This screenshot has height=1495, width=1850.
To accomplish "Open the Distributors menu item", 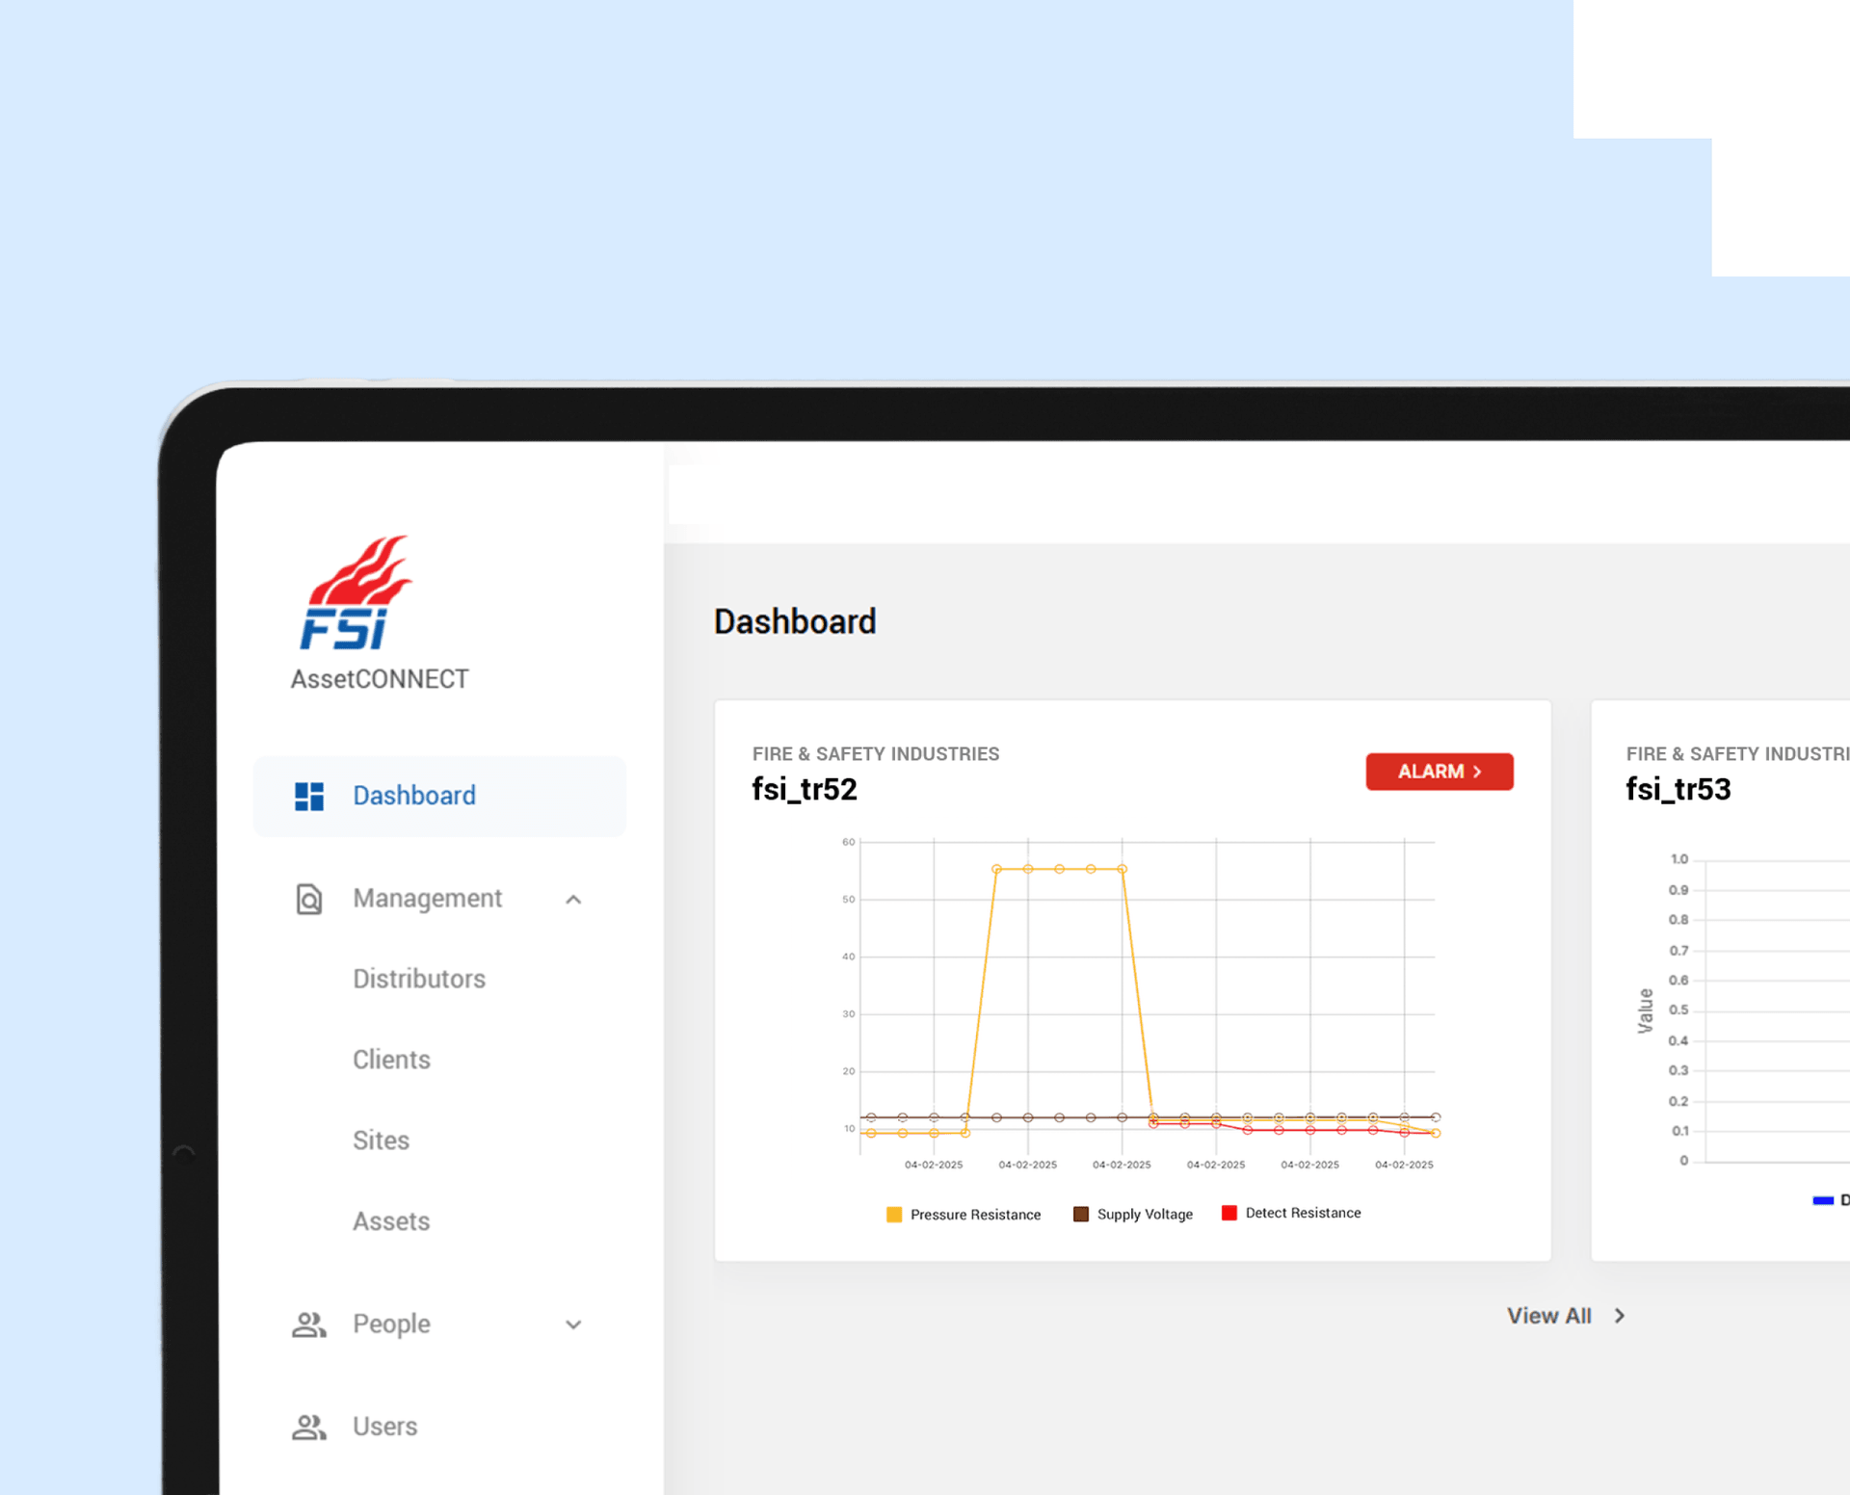I will pos(419,980).
